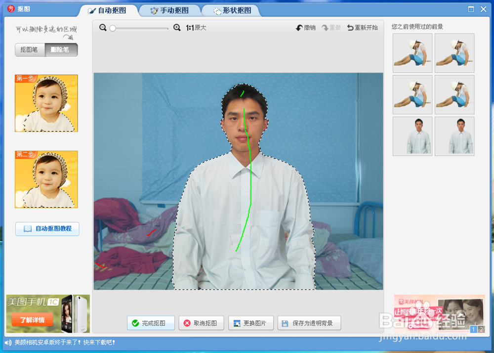Open the 自动抠图教程 tutorial
Screen dimensions: 494x353
pyautogui.click(x=47, y=228)
